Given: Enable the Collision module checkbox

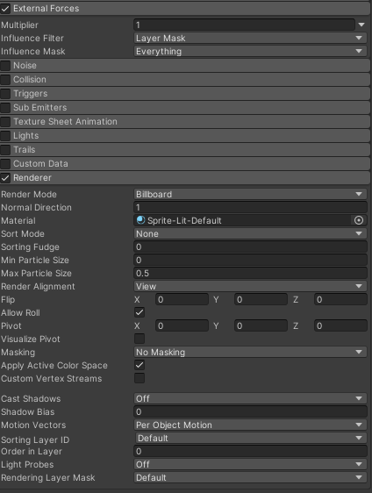Looking at the screenshot, I should tap(5, 80).
